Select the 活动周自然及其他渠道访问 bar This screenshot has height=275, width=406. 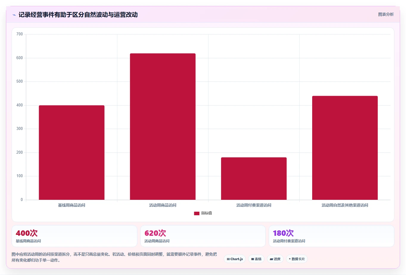tap(345, 148)
